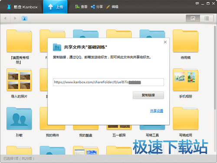Click the shared folder icon in dialog

pos(57,47)
